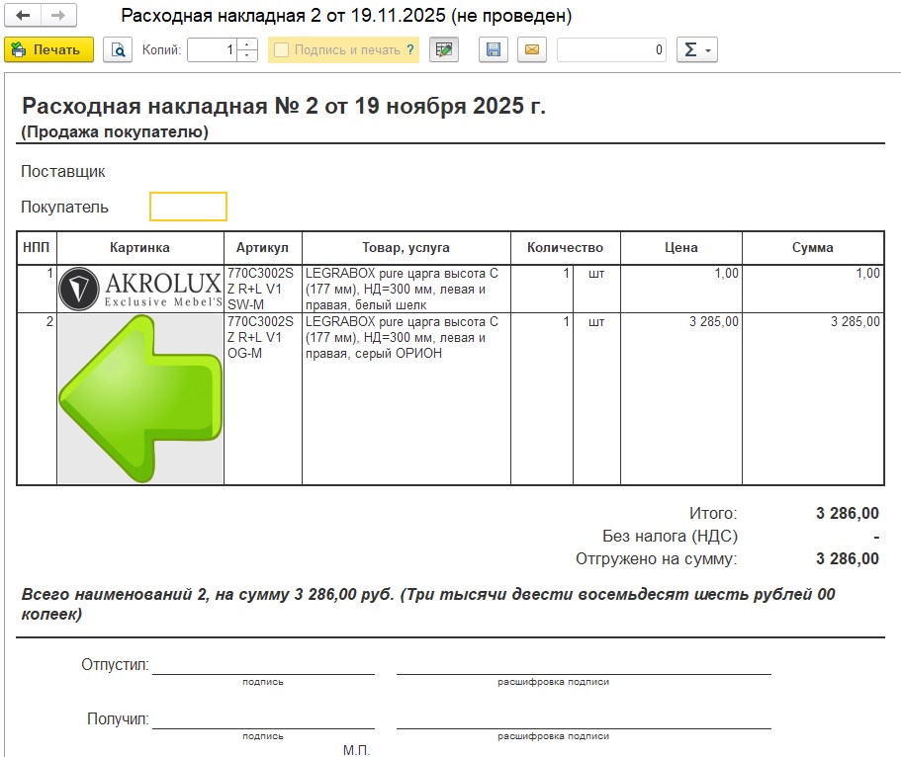Click the Без налога (НДС) label
The image size is (901, 757).
click(x=670, y=536)
